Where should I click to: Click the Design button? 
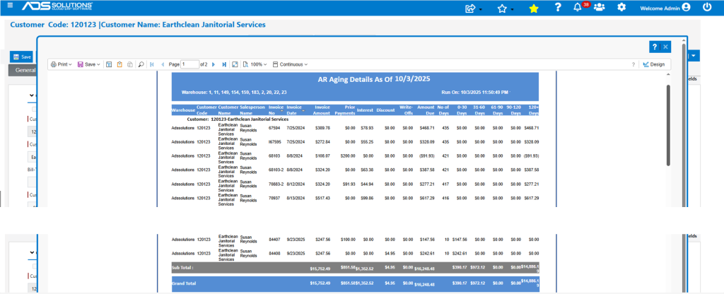click(x=654, y=64)
